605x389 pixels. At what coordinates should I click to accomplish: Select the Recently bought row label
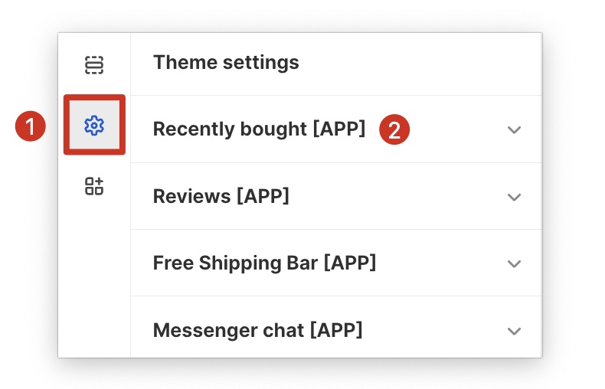[x=230, y=129]
